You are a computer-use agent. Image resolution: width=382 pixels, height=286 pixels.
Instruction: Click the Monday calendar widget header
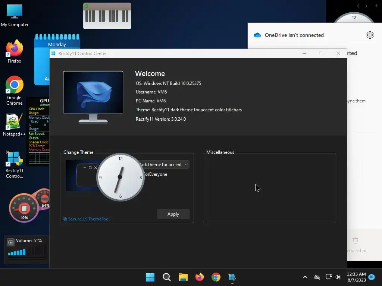pyautogui.click(x=57, y=44)
